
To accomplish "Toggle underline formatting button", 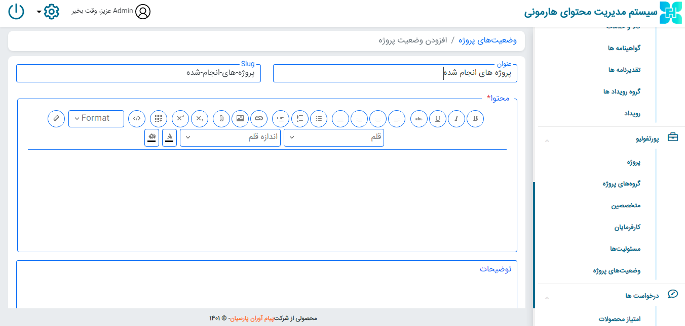I will tap(438, 118).
